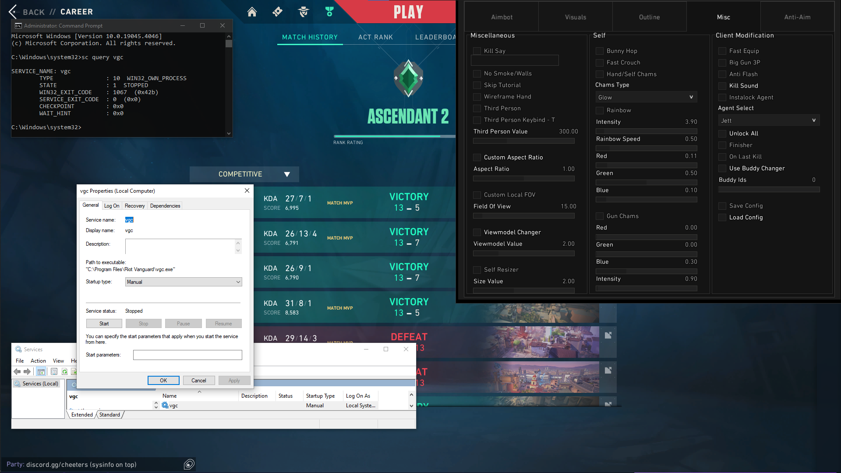Click the Field Of View slider
Screen dimensions: 841x473
524,215
